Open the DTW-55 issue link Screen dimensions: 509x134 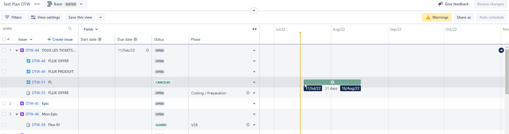39,93
